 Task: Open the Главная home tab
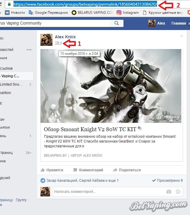(179, 23)
